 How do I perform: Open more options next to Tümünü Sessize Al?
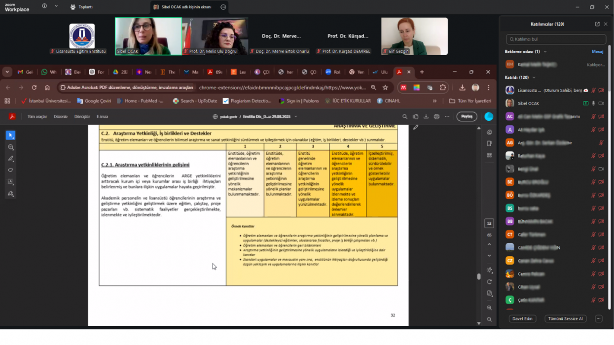pos(599,318)
